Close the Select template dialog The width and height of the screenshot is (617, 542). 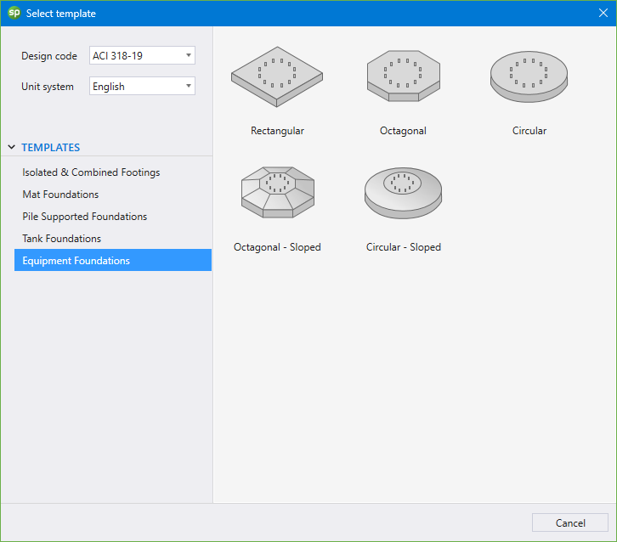(x=603, y=13)
